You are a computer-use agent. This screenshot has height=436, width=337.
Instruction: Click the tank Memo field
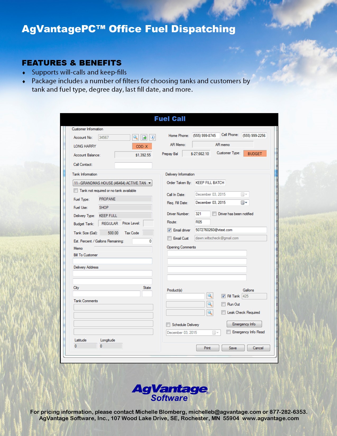coord(123,249)
